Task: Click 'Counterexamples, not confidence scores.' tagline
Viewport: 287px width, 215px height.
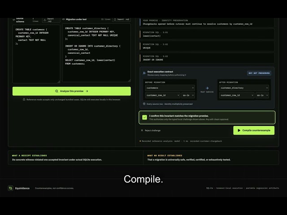Action: pos(54,188)
